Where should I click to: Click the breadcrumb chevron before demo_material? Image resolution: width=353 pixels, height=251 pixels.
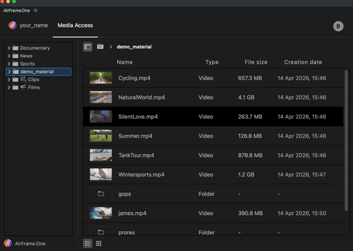click(111, 47)
